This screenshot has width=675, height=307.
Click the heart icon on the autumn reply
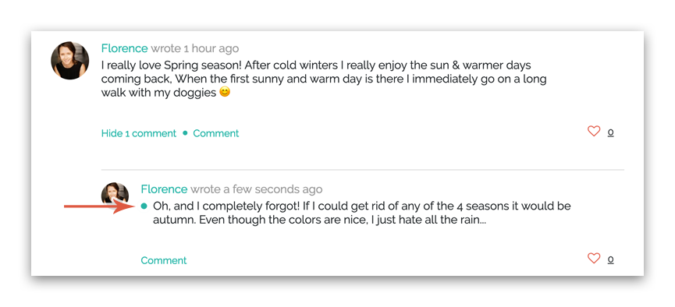click(x=594, y=258)
